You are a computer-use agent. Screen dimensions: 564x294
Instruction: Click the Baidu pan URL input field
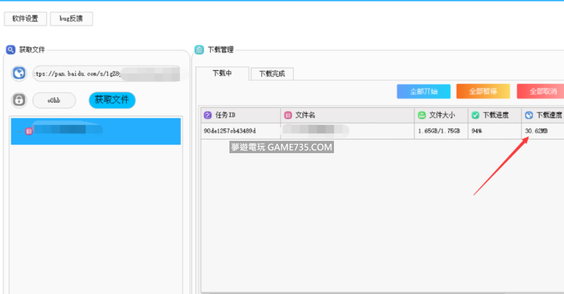(106, 74)
